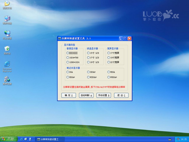Close the resolution tool dialog
This screenshot has height=142, width=189.
[129, 38]
